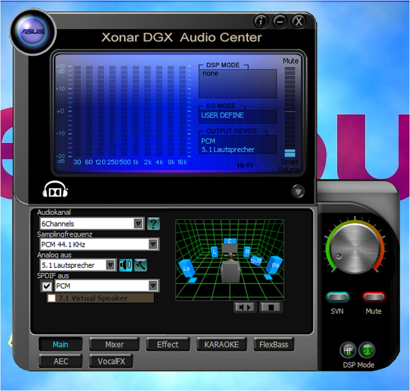Click the Mute label above the level meter
This screenshot has height=391, width=410.
(291, 61)
